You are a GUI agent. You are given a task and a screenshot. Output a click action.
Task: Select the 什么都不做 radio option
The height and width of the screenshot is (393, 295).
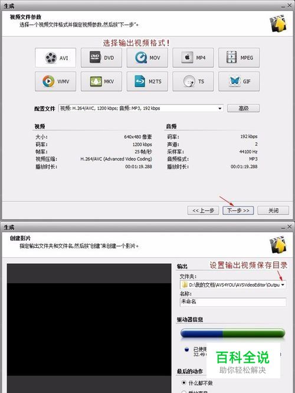tap(184, 383)
